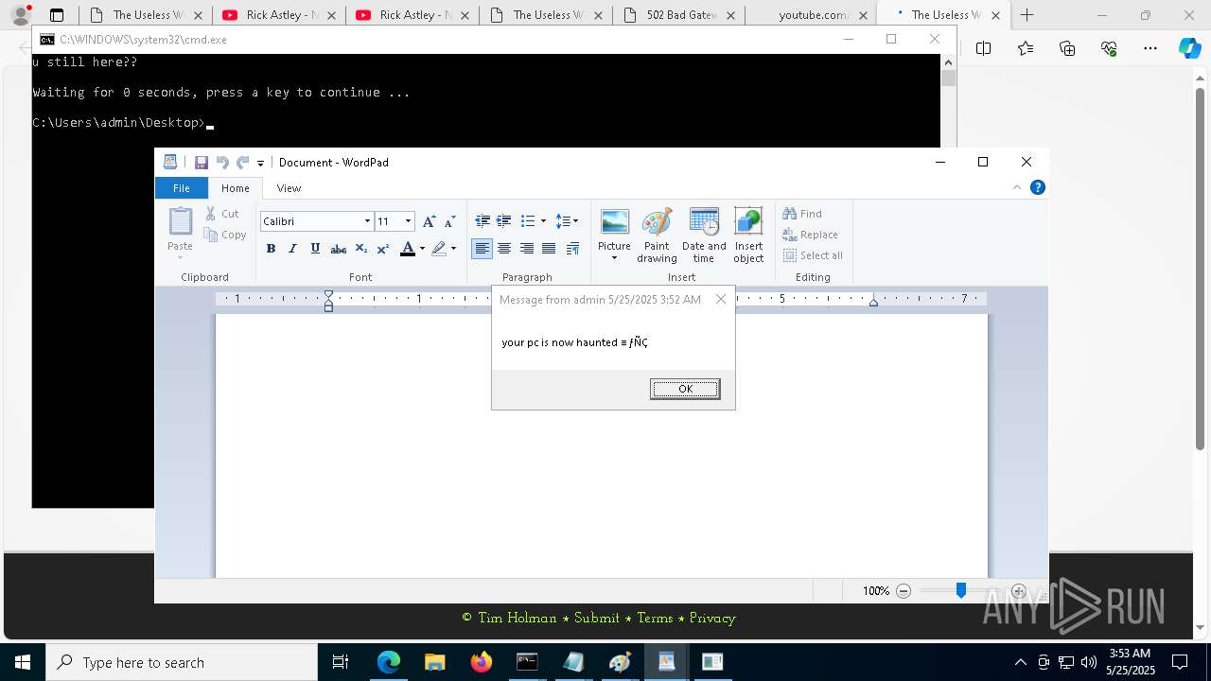Click the Copy icon in Clipboard group

(x=211, y=235)
